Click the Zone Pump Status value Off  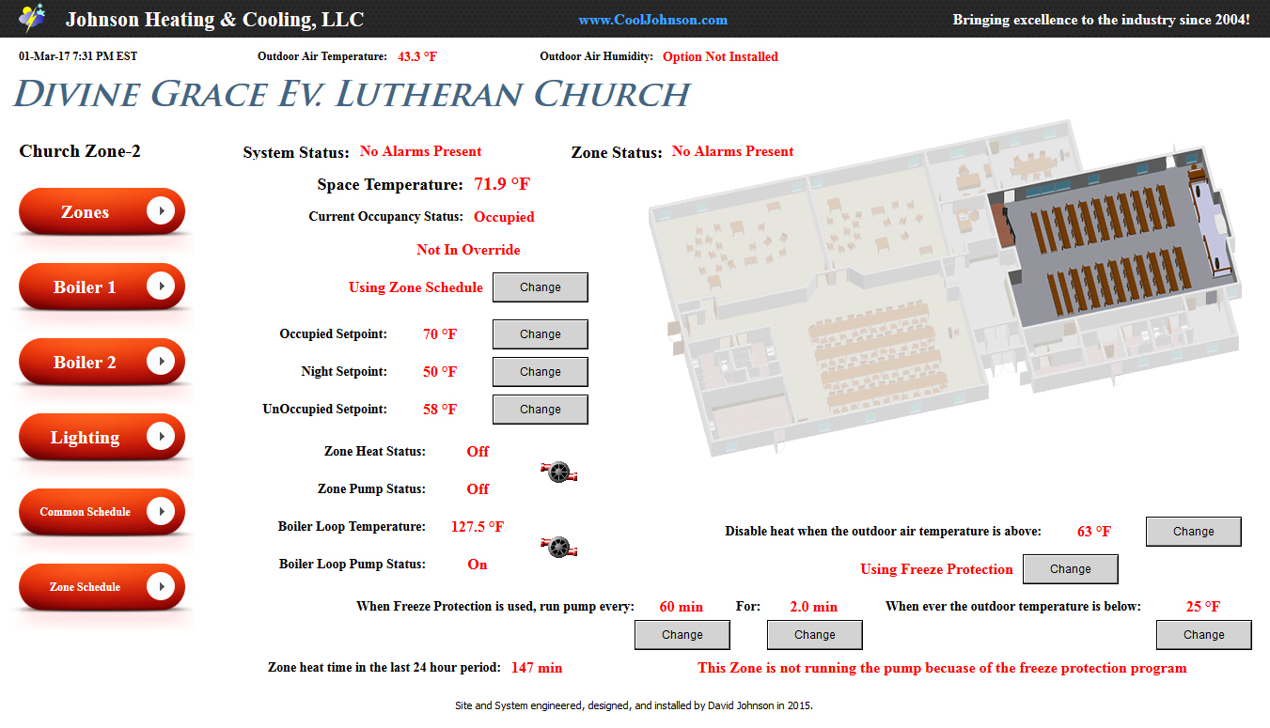point(478,489)
